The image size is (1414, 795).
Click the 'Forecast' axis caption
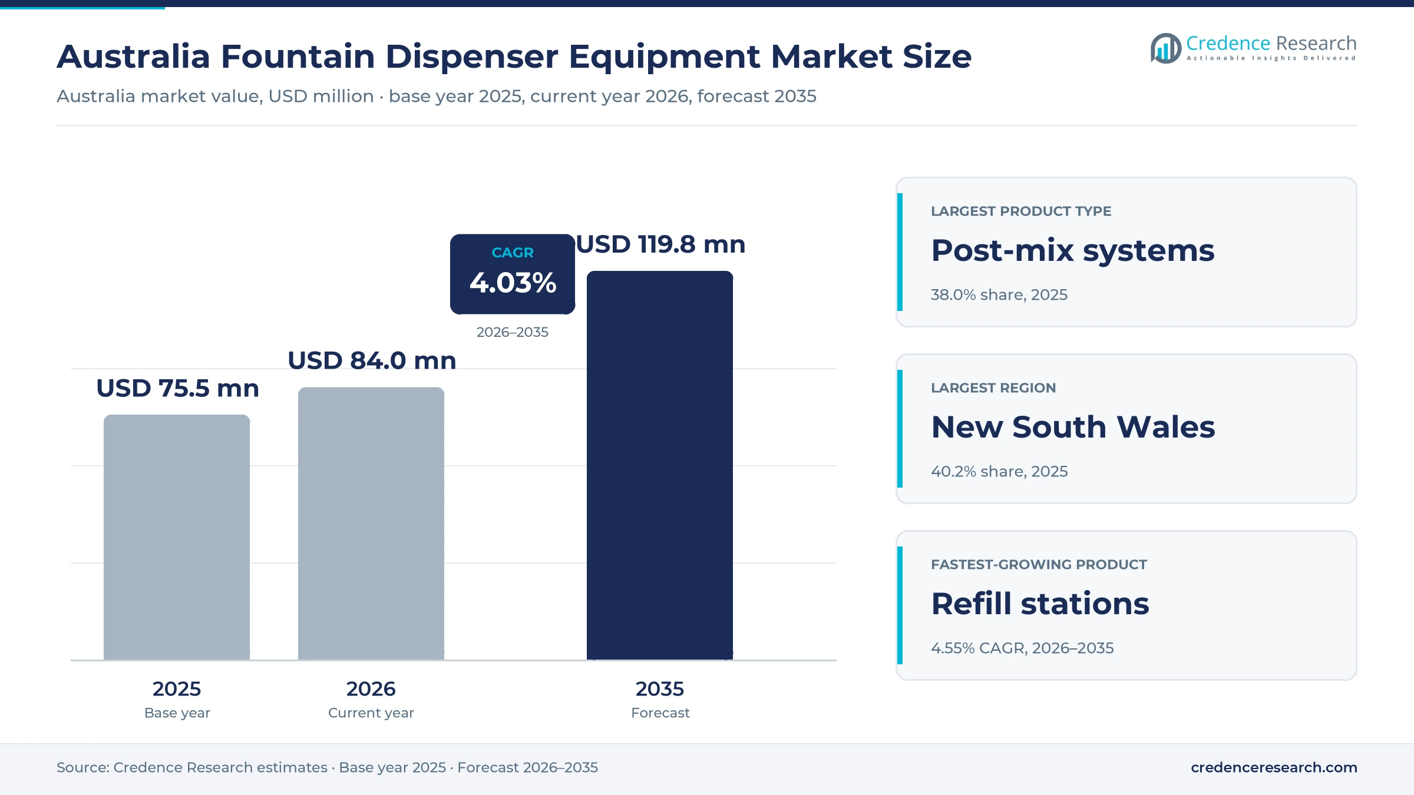pyautogui.click(x=660, y=713)
